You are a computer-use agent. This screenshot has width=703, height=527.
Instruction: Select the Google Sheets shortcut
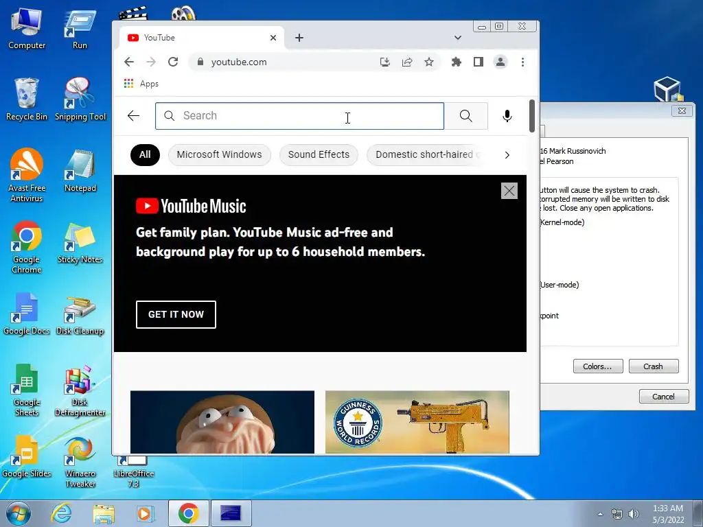coord(27,390)
